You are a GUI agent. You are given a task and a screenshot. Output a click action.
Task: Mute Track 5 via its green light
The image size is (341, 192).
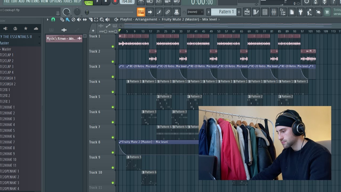pos(113,107)
